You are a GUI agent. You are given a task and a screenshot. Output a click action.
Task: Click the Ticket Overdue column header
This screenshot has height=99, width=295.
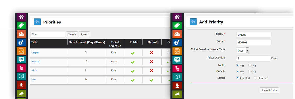[115, 44]
